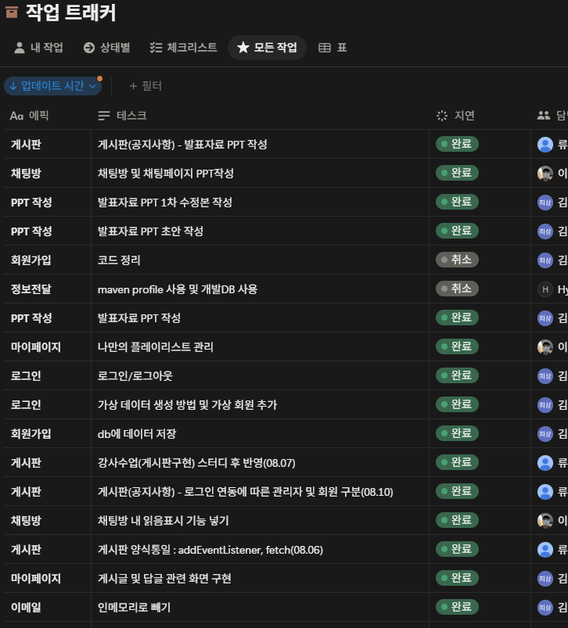Viewport: 568px width, 628px height.
Task: Click 완료 status of 로그인/로그아웃 row
Action: (x=457, y=375)
